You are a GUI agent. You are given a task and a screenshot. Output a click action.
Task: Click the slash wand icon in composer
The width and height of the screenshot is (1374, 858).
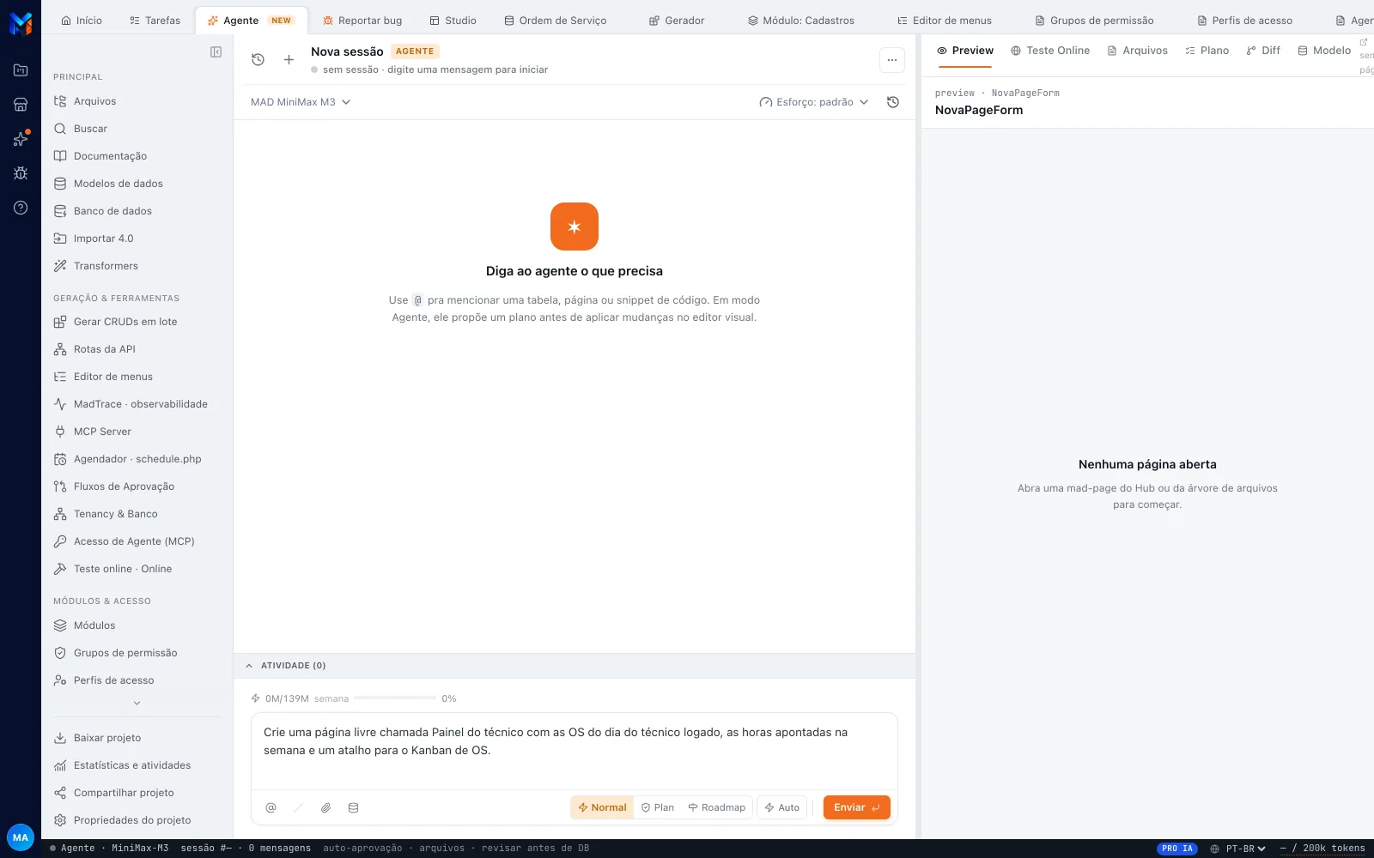coord(298,807)
